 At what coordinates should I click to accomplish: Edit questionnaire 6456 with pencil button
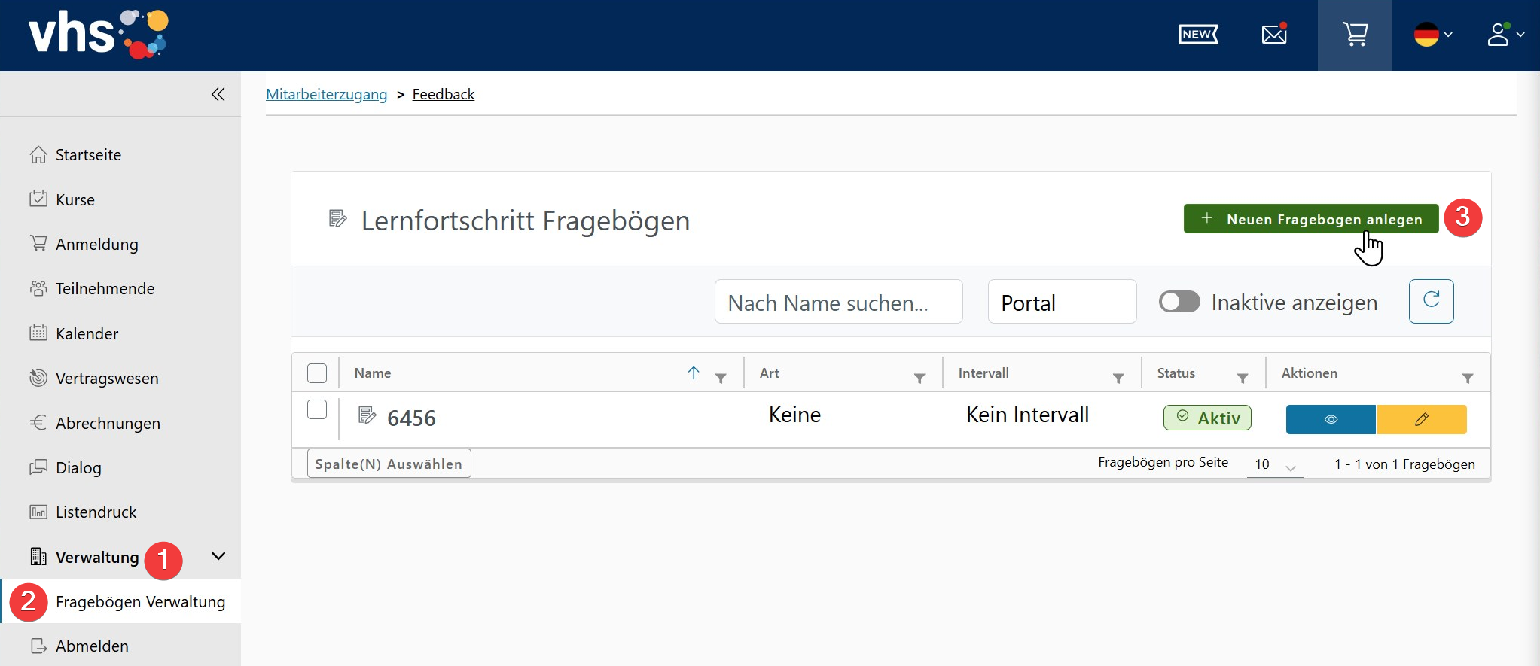click(1422, 419)
